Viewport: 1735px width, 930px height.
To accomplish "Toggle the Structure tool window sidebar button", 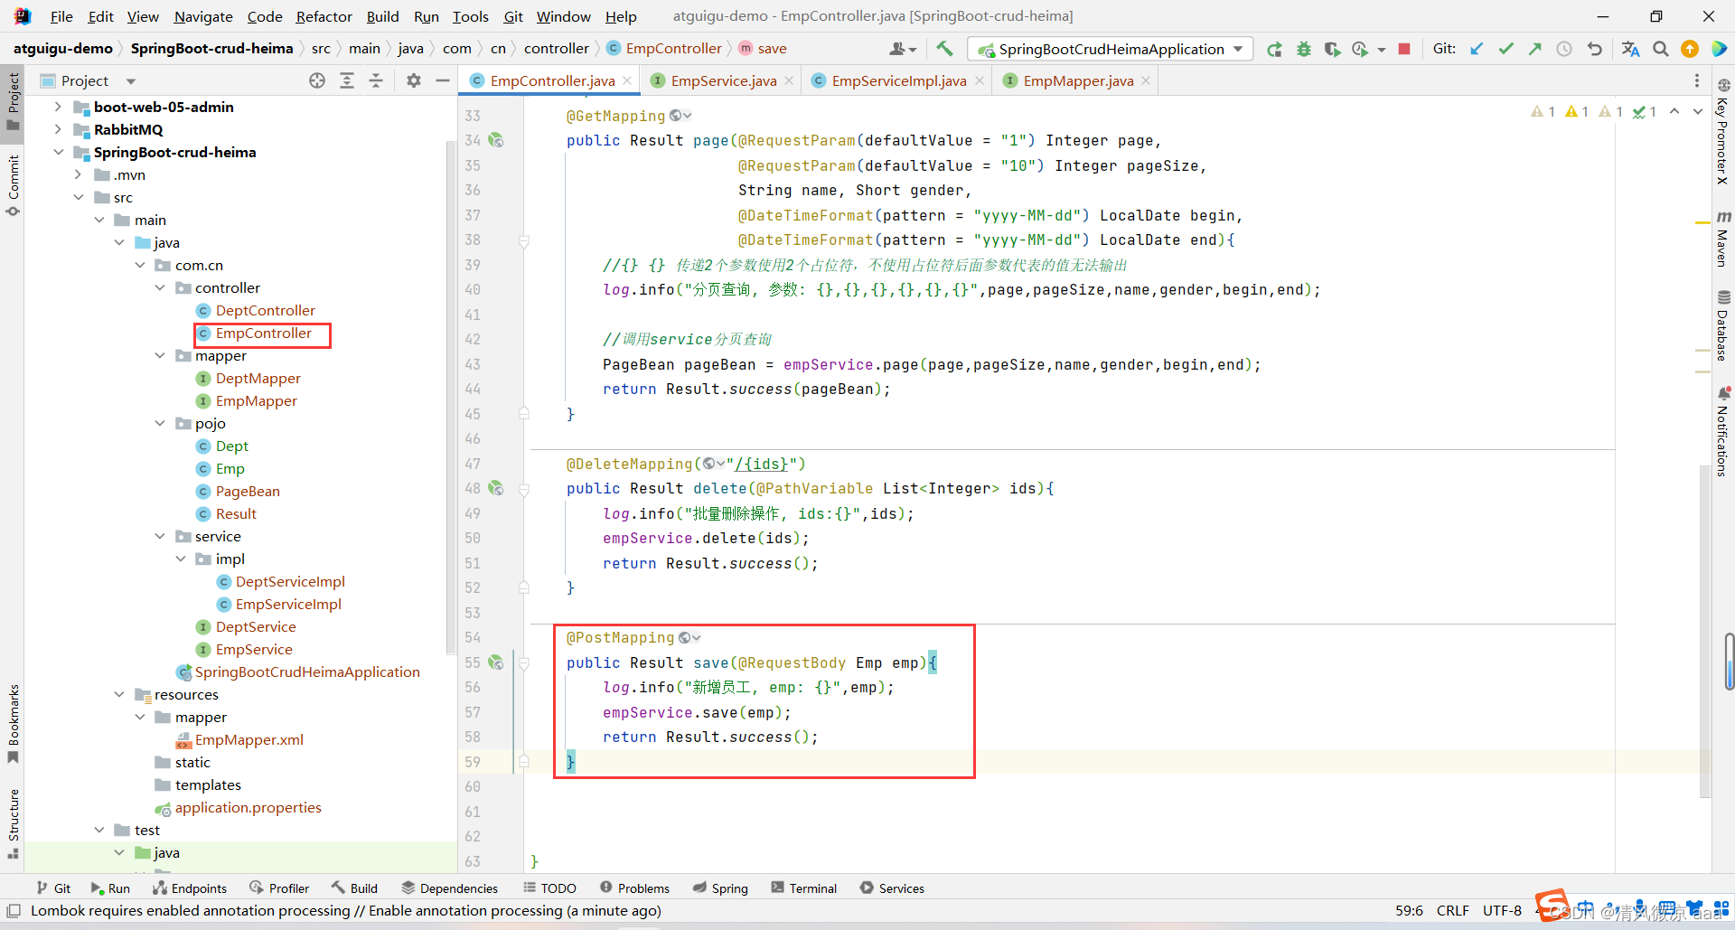I will click(13, 822).
